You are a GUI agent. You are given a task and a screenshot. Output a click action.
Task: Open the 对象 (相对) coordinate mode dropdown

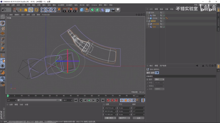110,118
